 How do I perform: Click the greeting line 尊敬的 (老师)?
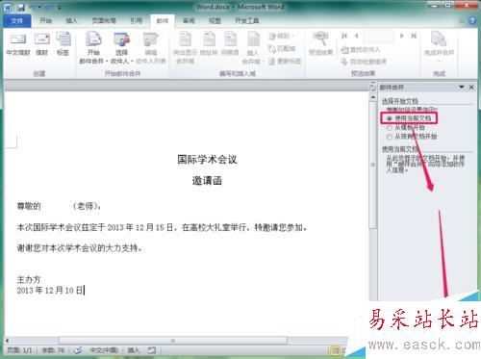(59, 206)
